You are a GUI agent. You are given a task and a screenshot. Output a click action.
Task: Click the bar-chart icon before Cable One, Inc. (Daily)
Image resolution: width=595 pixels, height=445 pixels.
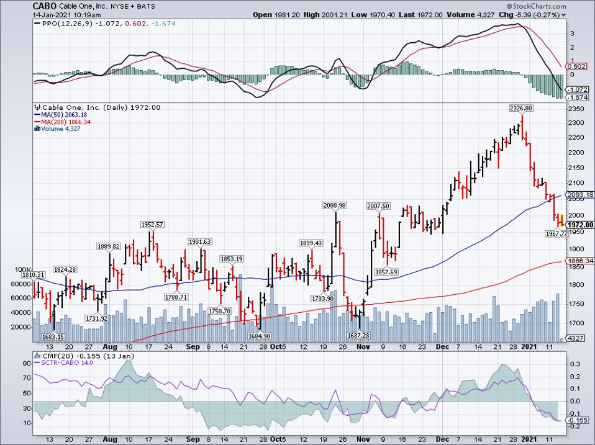pos(37,107)
